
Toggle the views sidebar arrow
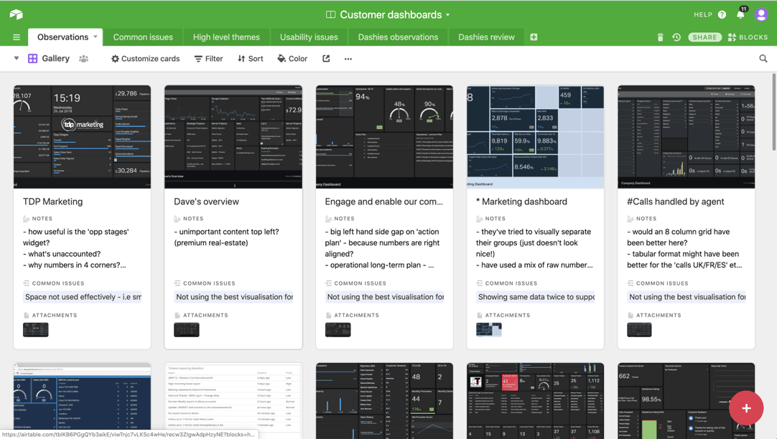(17, 59)
